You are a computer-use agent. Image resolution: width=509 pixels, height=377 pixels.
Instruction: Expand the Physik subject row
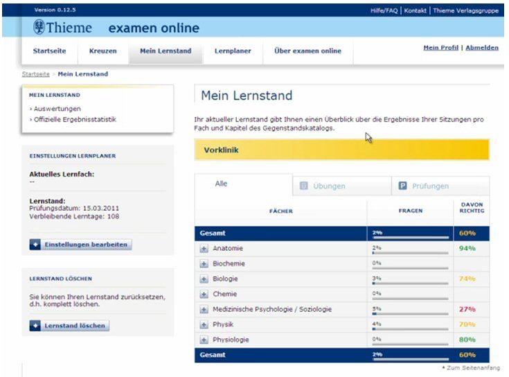[x=204, y=325]
